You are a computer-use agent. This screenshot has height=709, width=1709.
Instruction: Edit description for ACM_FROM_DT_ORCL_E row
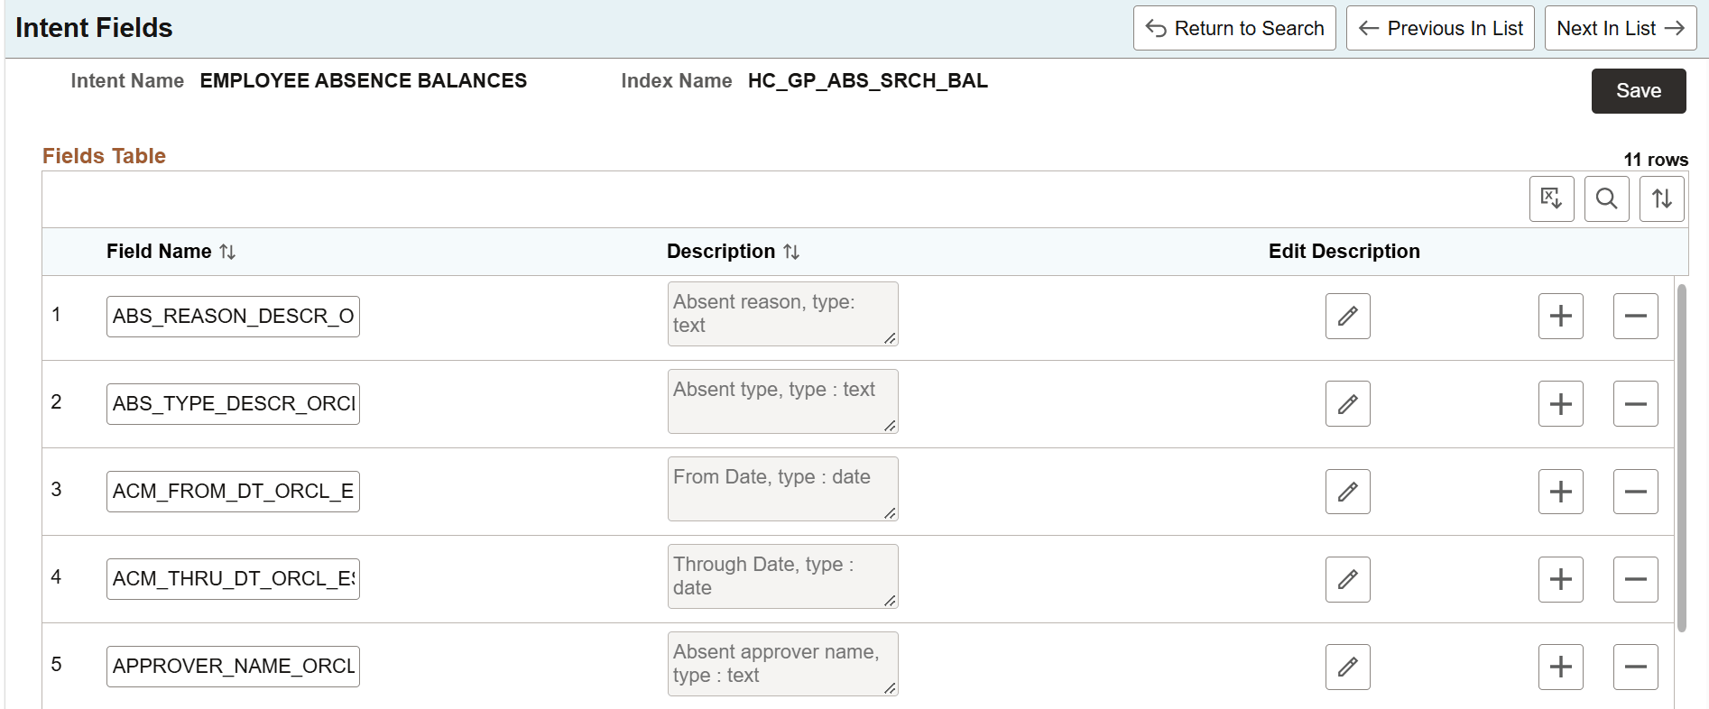pyautogui.click(x=1347, y=492)
